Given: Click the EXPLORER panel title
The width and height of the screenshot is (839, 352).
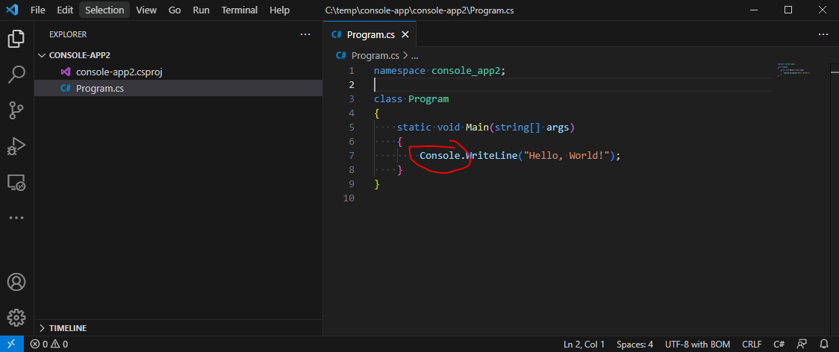Looking at the screenshot, I should tap(68, 34).
